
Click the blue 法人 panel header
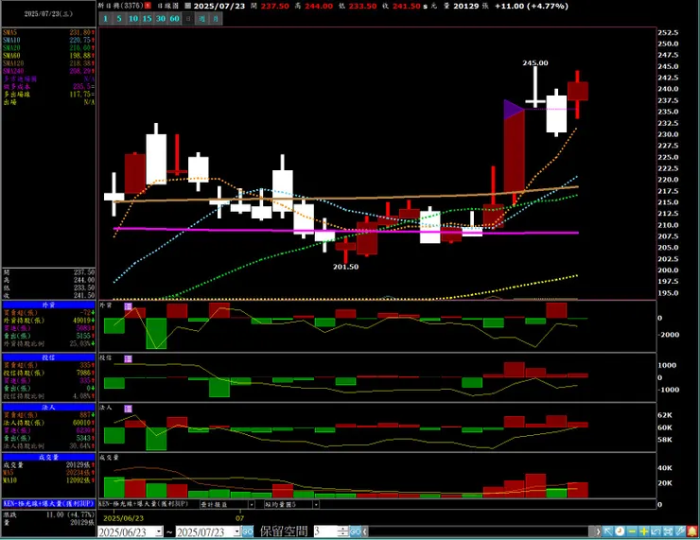[48, 408]
